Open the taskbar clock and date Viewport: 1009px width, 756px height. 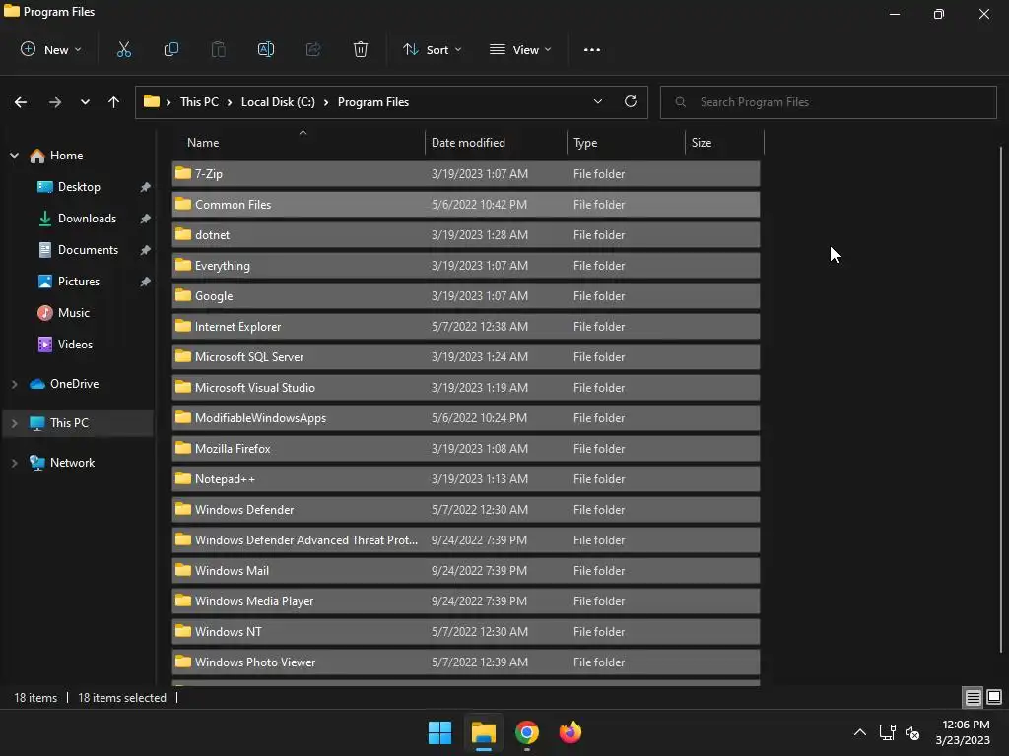coord(964,732)
